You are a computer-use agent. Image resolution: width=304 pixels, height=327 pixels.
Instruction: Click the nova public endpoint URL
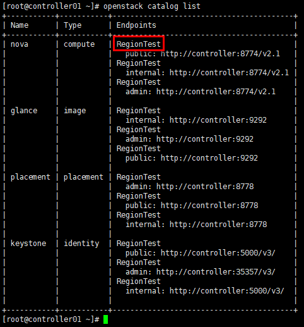tap(220, 54)
